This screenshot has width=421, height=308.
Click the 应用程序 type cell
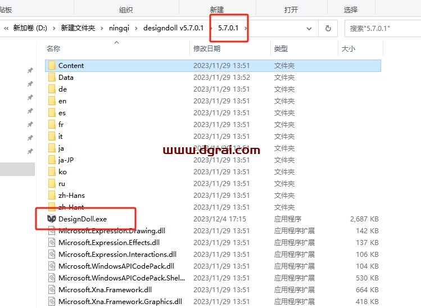[x=288, y=219]
